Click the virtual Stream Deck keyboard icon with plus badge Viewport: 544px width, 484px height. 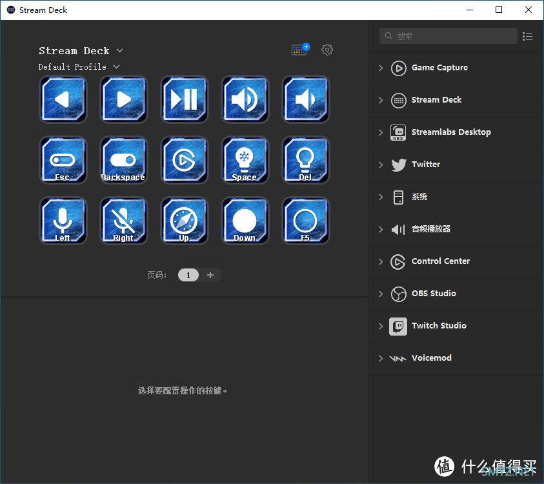point(299,49)
